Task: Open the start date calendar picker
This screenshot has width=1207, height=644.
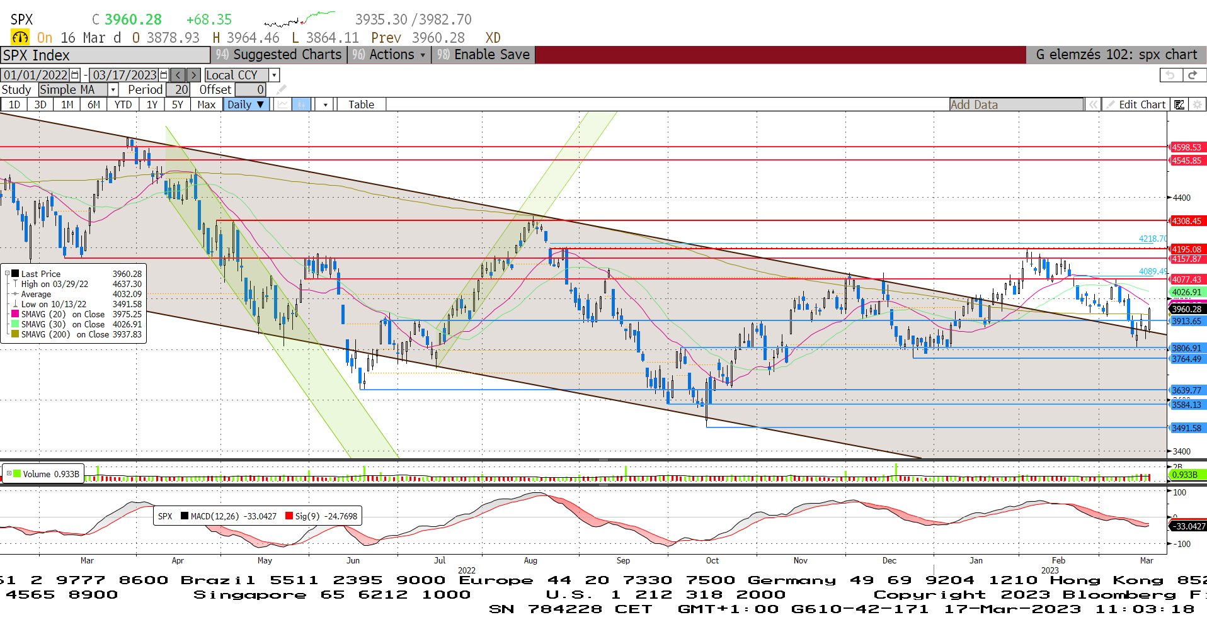Action: pyautogui.click(x=76, y=75)
